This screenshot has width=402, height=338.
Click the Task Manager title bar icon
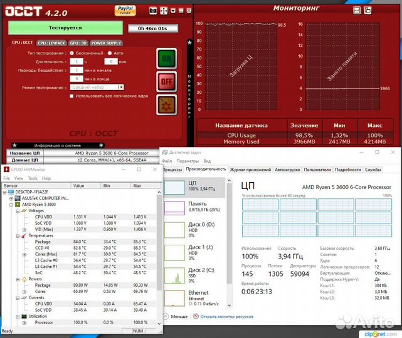pos(165,153)
